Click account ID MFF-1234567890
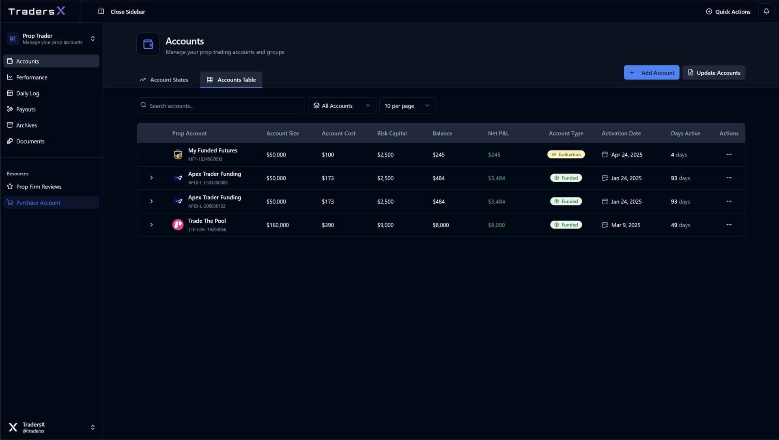Viewport: 779px width, 440px height. pos(205,159)
